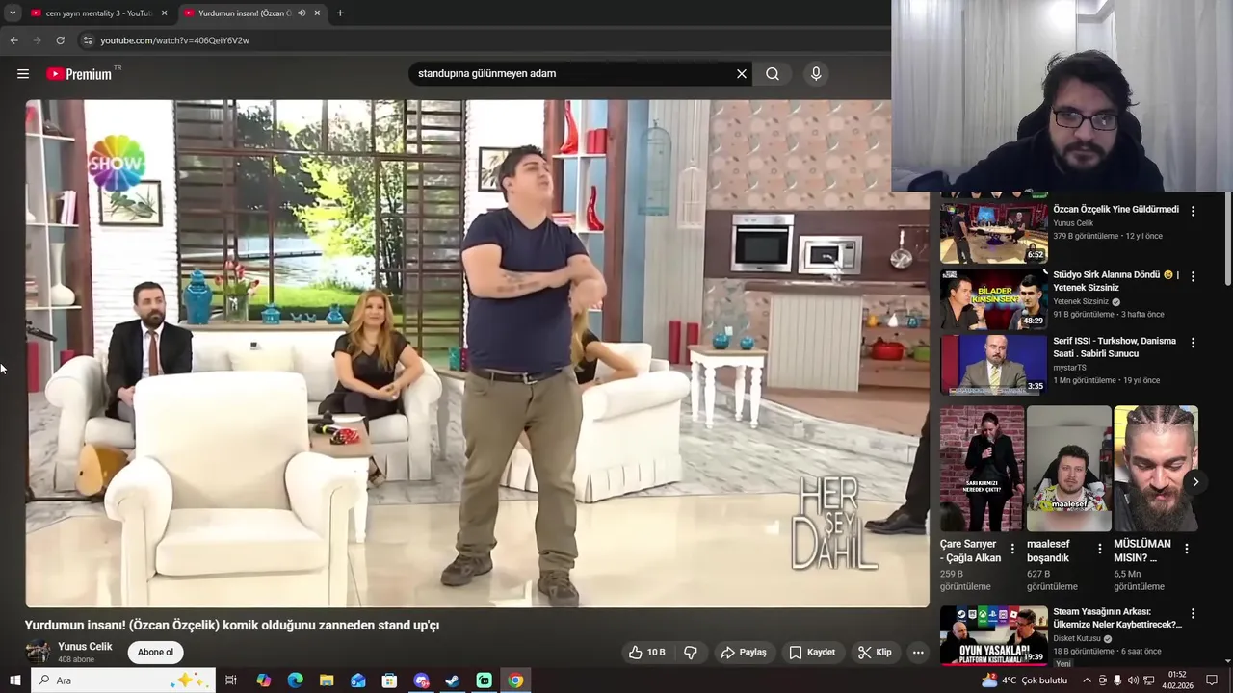Open Copilot icon on the taskbar

pyautogui.click(x=264, y=680)
